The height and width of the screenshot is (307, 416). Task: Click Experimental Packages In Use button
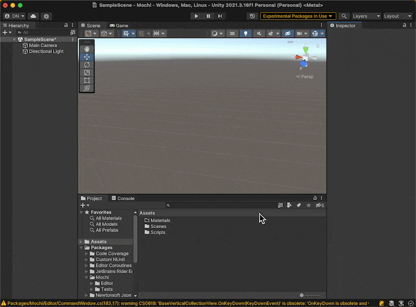click(298, 16)
